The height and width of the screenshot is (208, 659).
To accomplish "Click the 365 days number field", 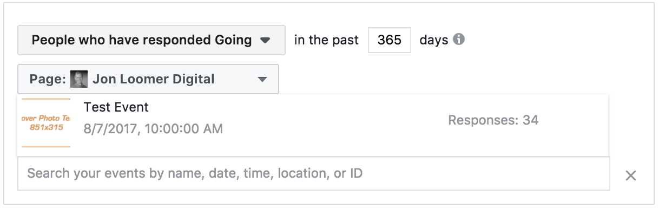I will [x=390, y=40].
